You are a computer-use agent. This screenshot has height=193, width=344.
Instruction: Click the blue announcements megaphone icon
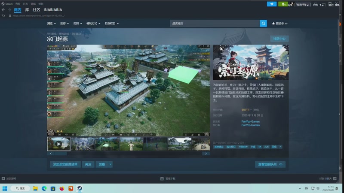coord(272,4)
